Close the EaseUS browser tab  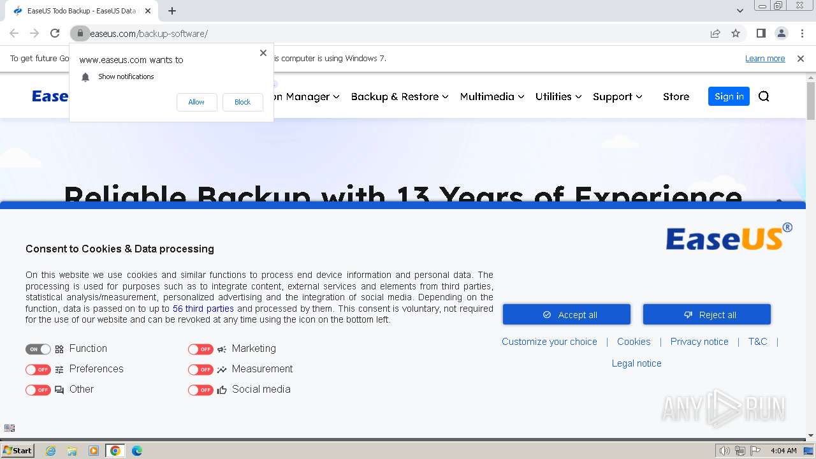149,11
